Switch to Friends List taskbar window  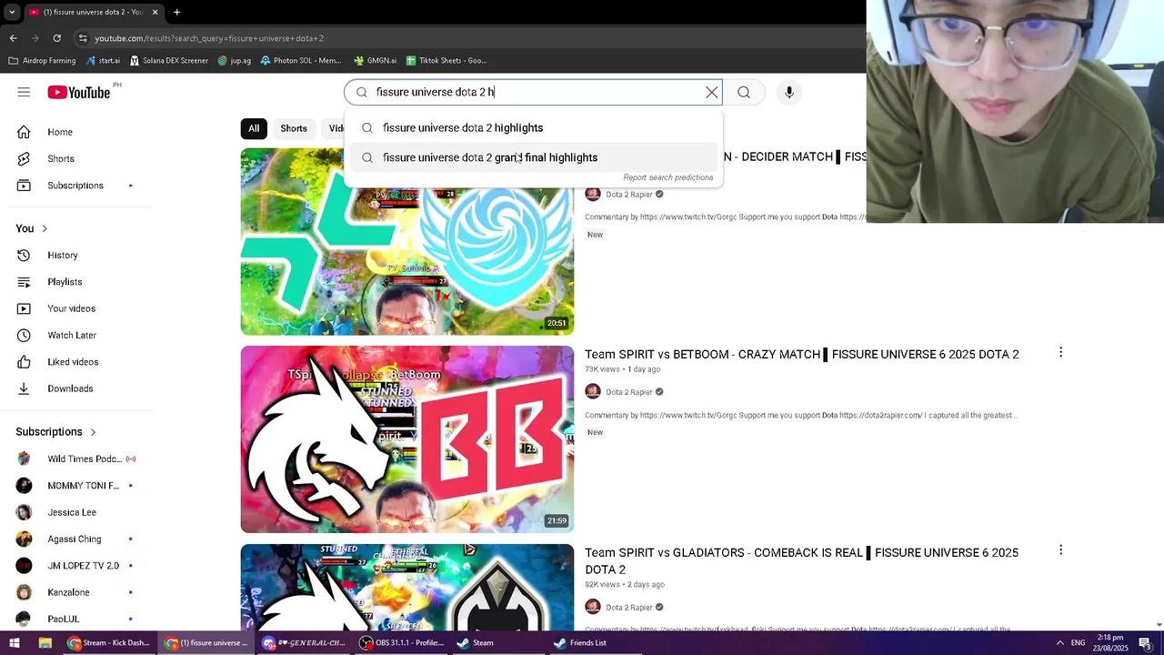tap(580, 642)
